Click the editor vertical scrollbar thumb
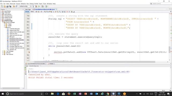172x96 pixels. point(170,50)
